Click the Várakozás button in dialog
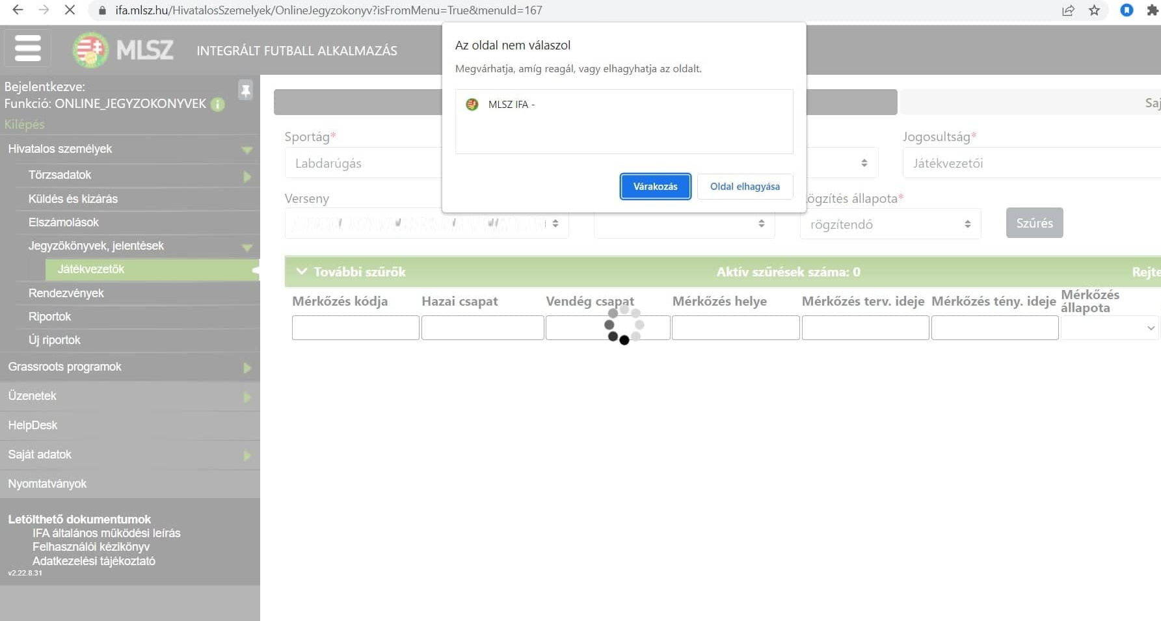The height and width of the screenshot is (621, 1161). pyautogui.click(x=655, y=187)
